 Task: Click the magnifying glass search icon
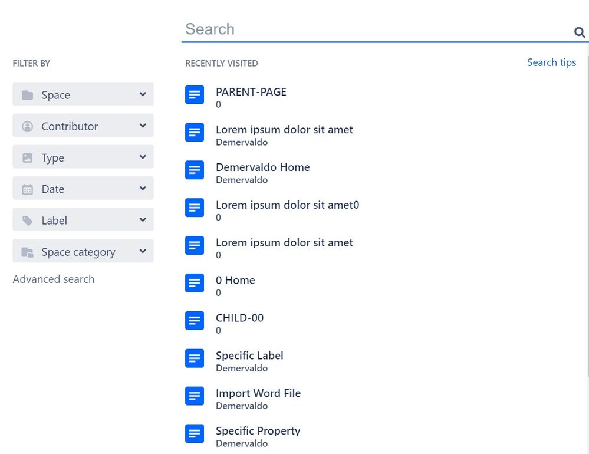tap(578, 33)
